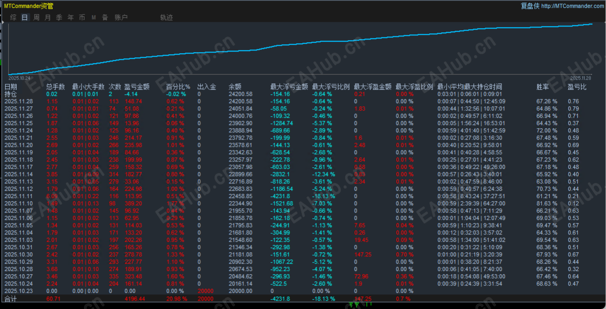The height and width of the screenshot is (309, 606).
Task: Click the 出入金 column header
Action: pos(206,87)
